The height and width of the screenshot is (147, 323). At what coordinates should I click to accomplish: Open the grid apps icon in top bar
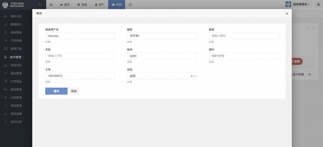point(130,5)
